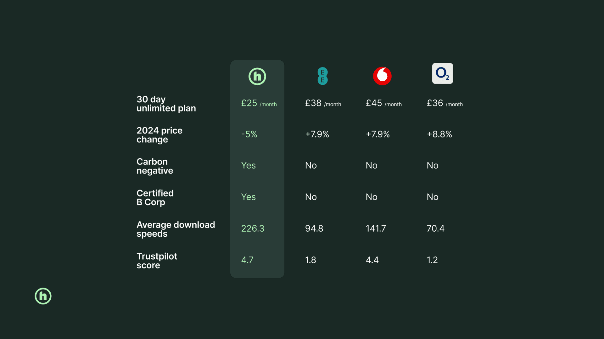Click the green Yes in the Carbon negative row
This screenshot has width=604, height=339.
[248, 165]
